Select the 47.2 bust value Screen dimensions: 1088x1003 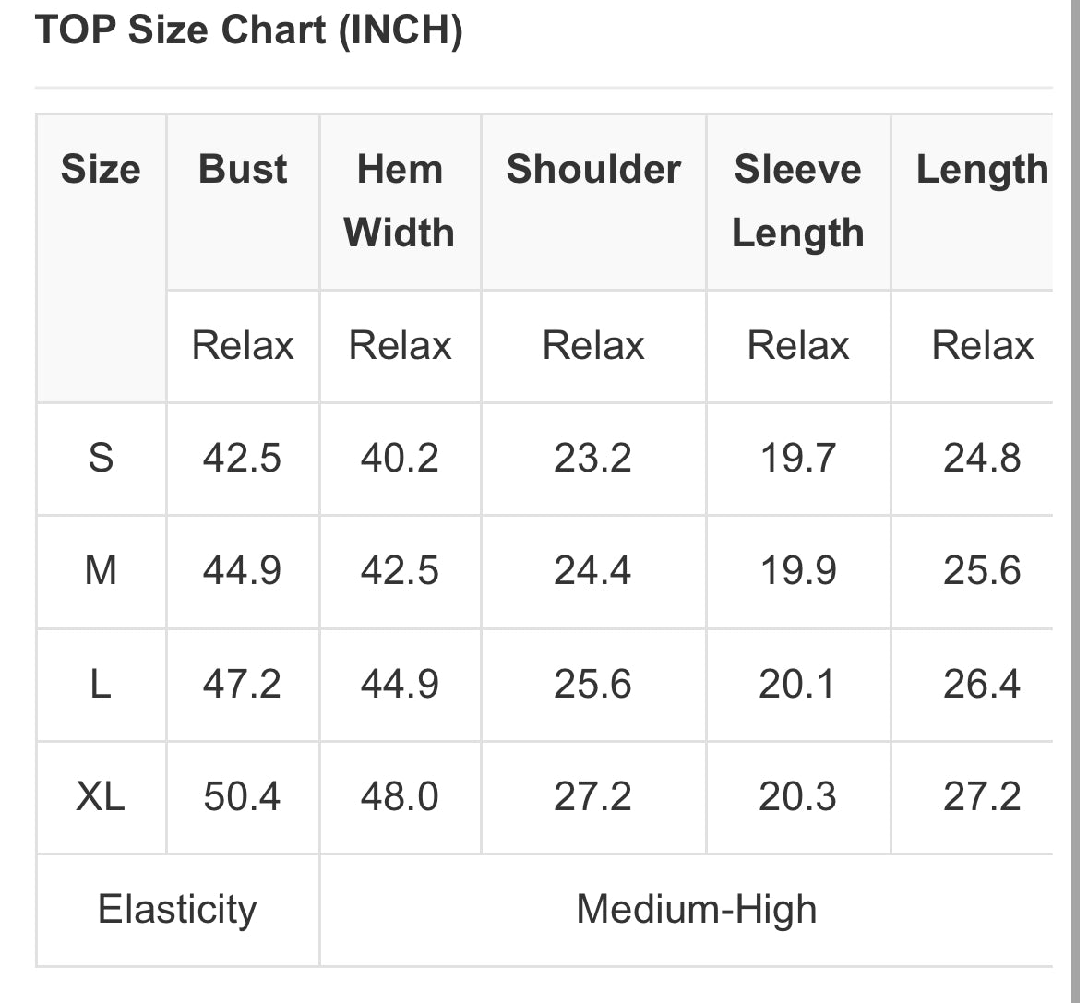pyautogui.click(x=242, y=684)
